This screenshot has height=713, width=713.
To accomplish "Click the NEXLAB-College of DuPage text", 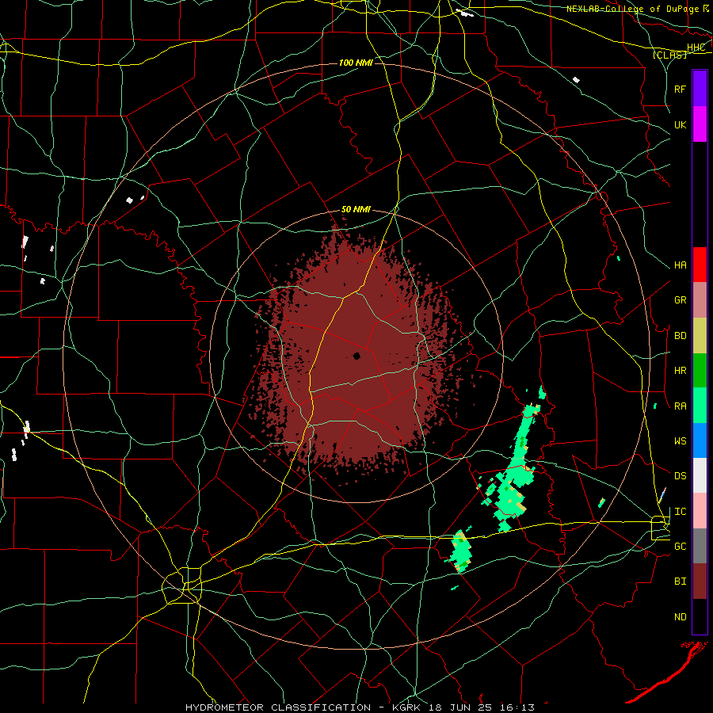I will [632, 9].
